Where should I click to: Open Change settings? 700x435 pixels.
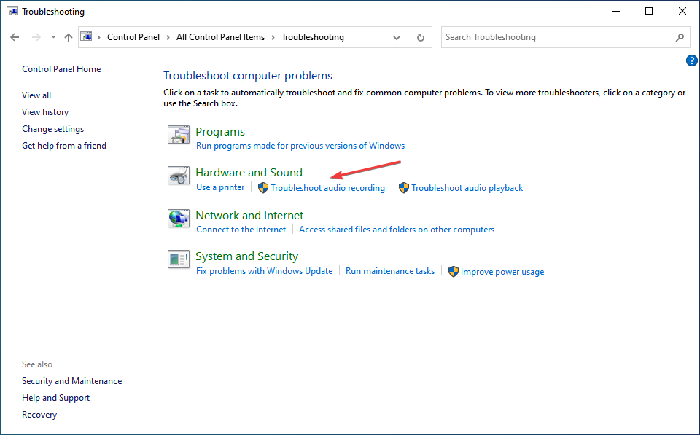click(52, 129)
